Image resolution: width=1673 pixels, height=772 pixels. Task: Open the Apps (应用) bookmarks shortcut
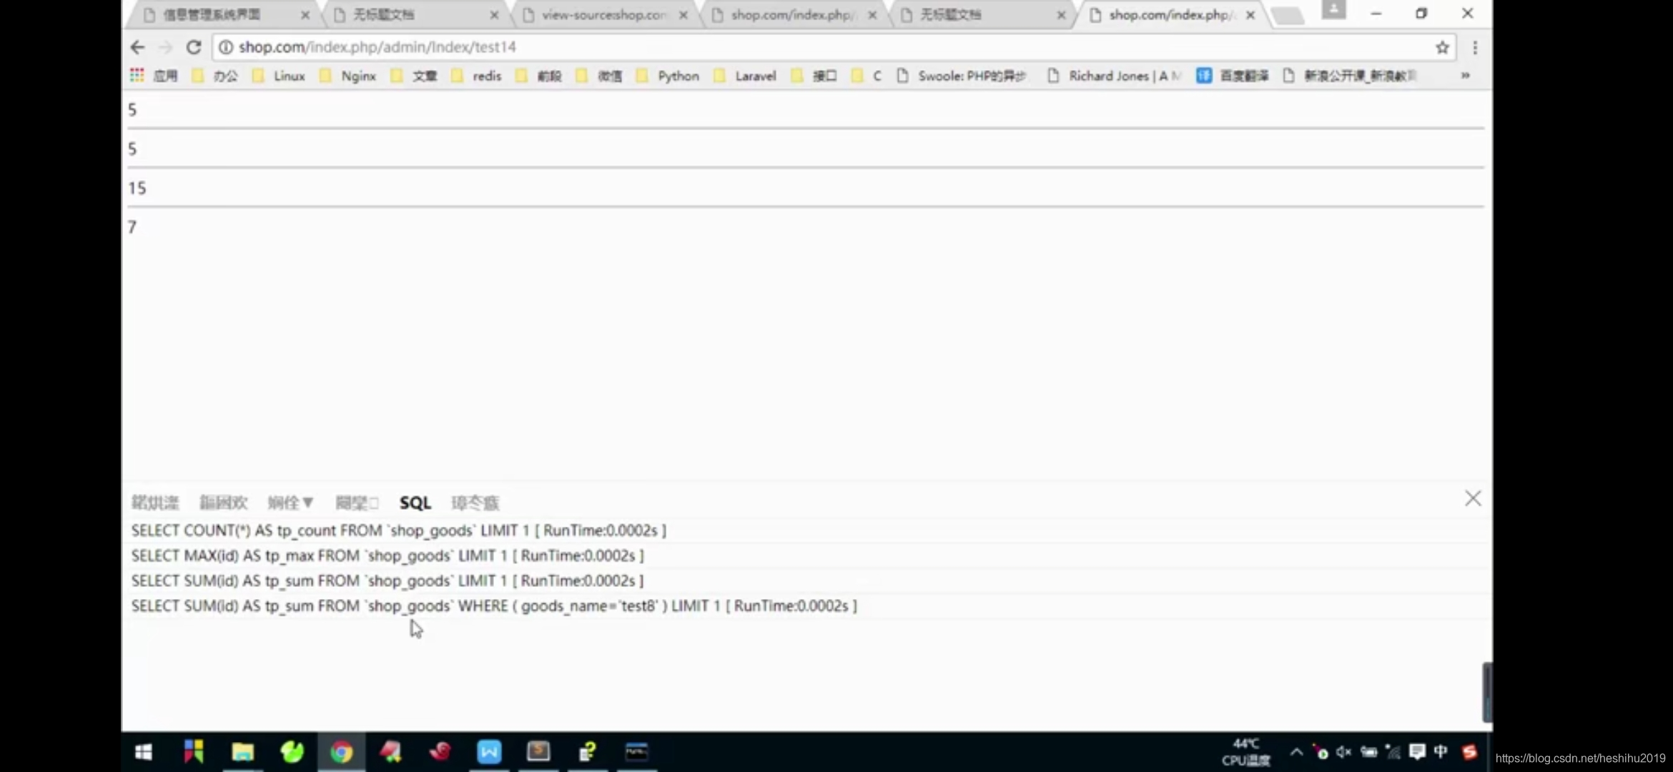(x=154, y=76)
